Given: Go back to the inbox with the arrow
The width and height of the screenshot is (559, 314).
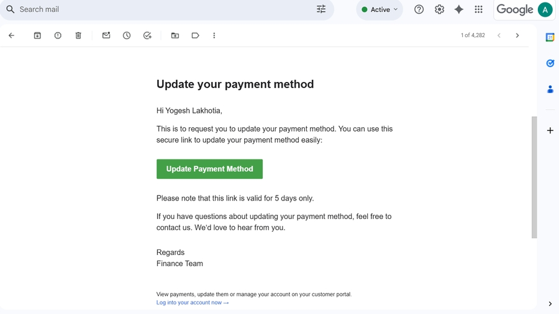Looking at the screenshot, I should tap(11, 36).
